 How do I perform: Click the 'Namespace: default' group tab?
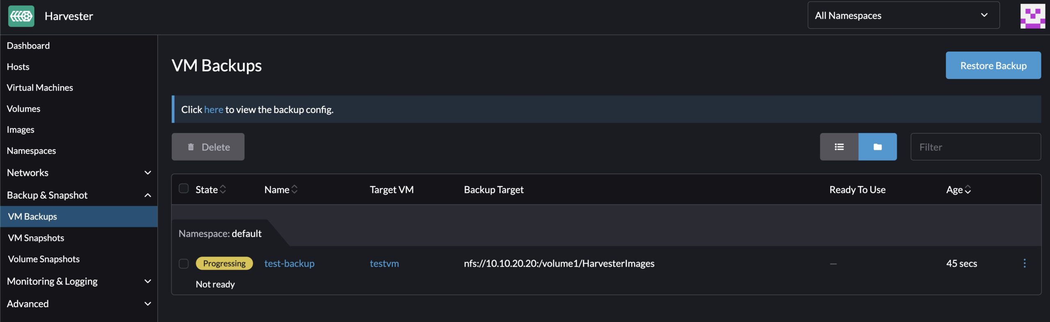click(x=220, y=233)
